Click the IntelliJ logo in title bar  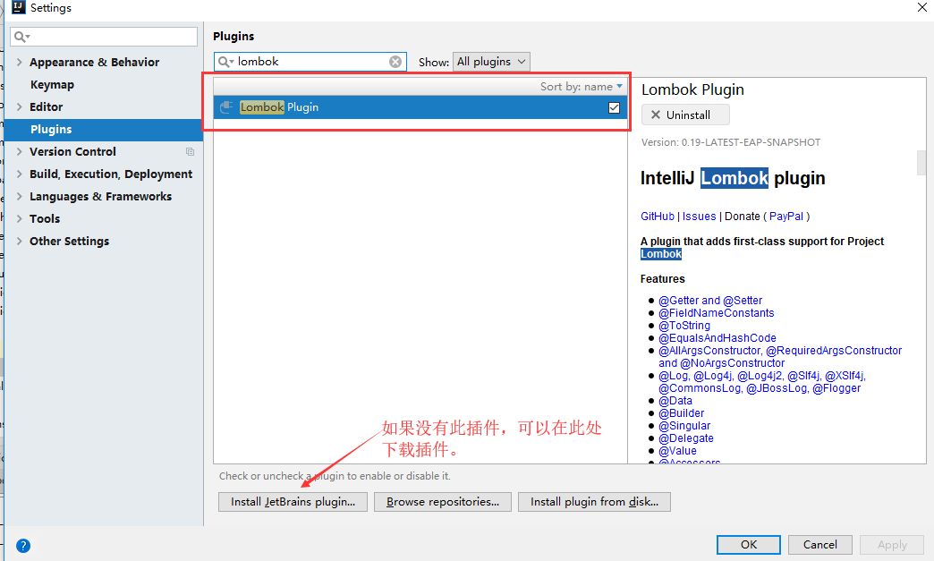[19, 7]
